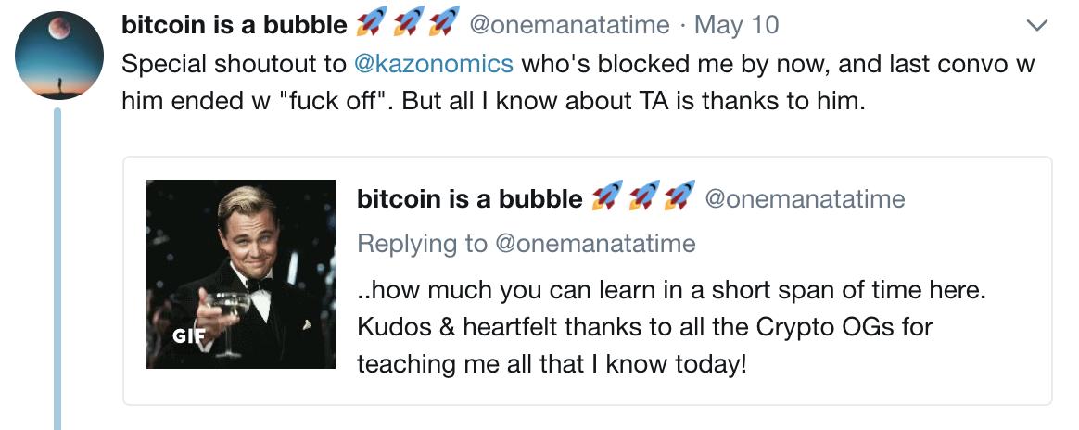Click last rocket emoji in quoted tweet header
The height and width of the screenshot is (430, 1079).
coord(679,196)
